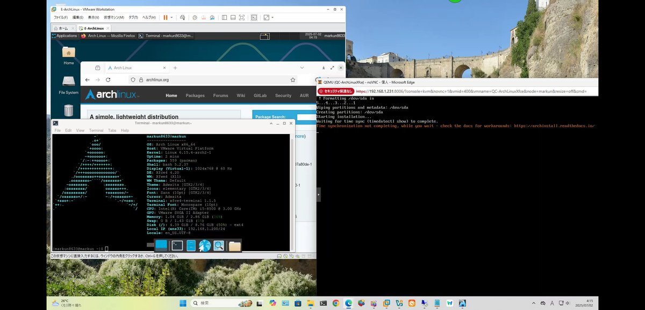Image resolution: width=645 pixels, height=310 pixels.
Task: Open the Home folder desktop icon
Action: click(x=69, y=55)
